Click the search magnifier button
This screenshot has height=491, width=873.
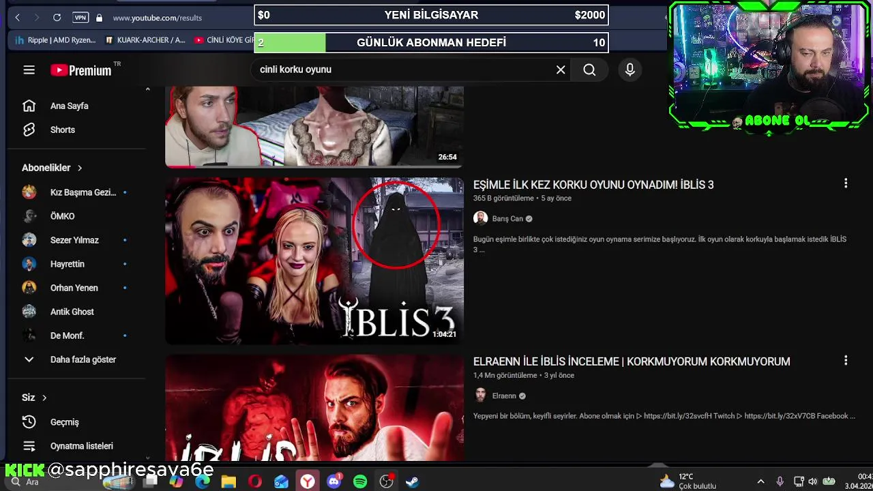point(589,70)
